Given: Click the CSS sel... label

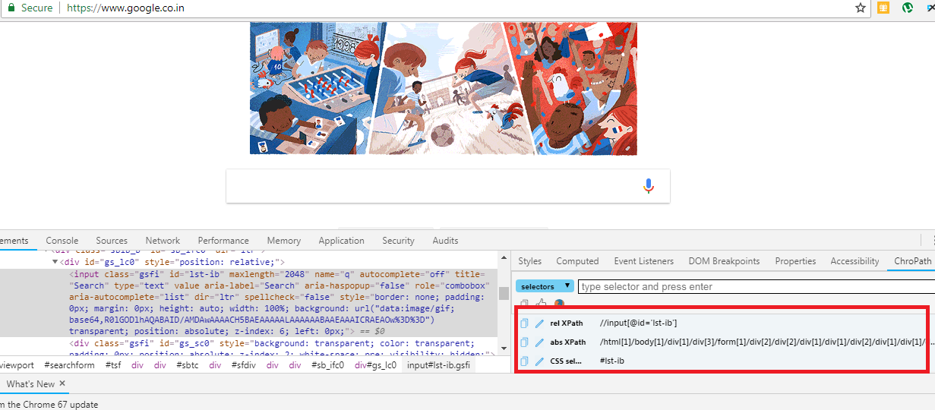Looking at the screenshot, I should [x=566, y=361].
